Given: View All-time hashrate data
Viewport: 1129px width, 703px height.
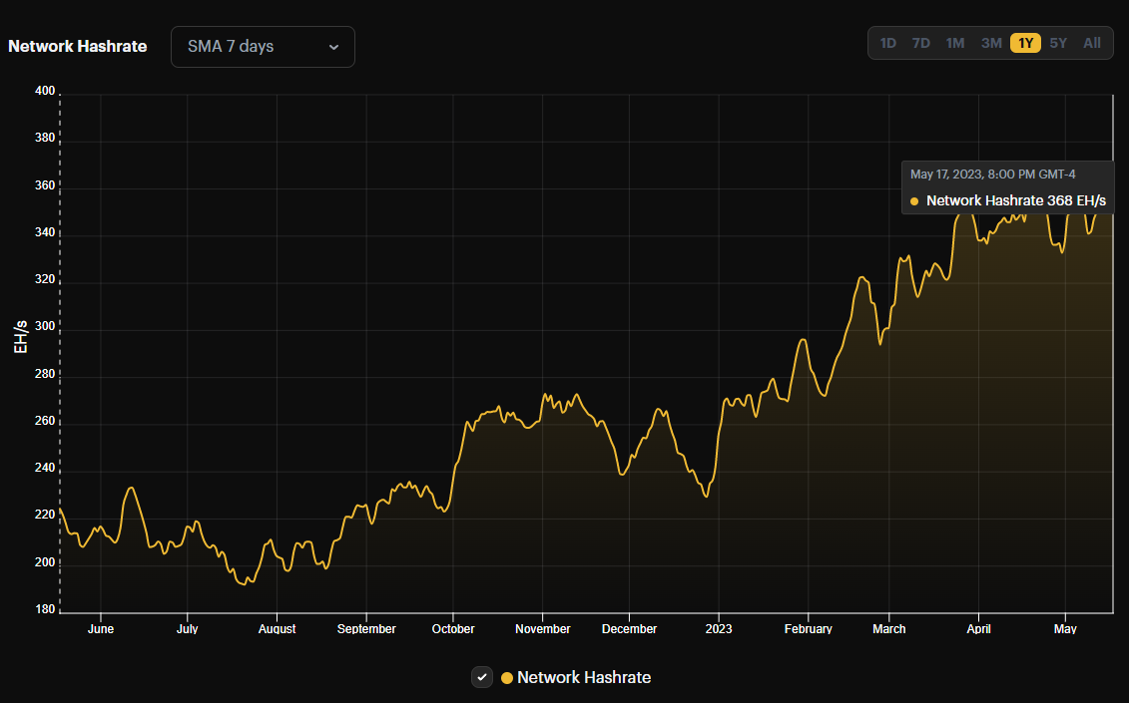Looking at the screenshot, I should [1092, 43].
